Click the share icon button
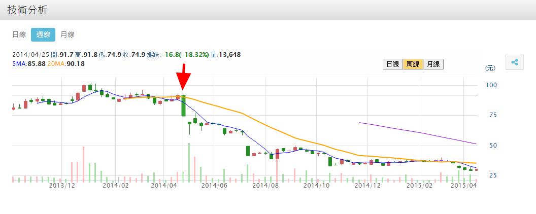The width and height of the screenshot is (536, 214). [515, 62]
